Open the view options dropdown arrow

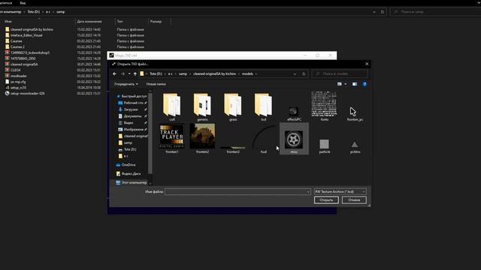tap(346, 84)
